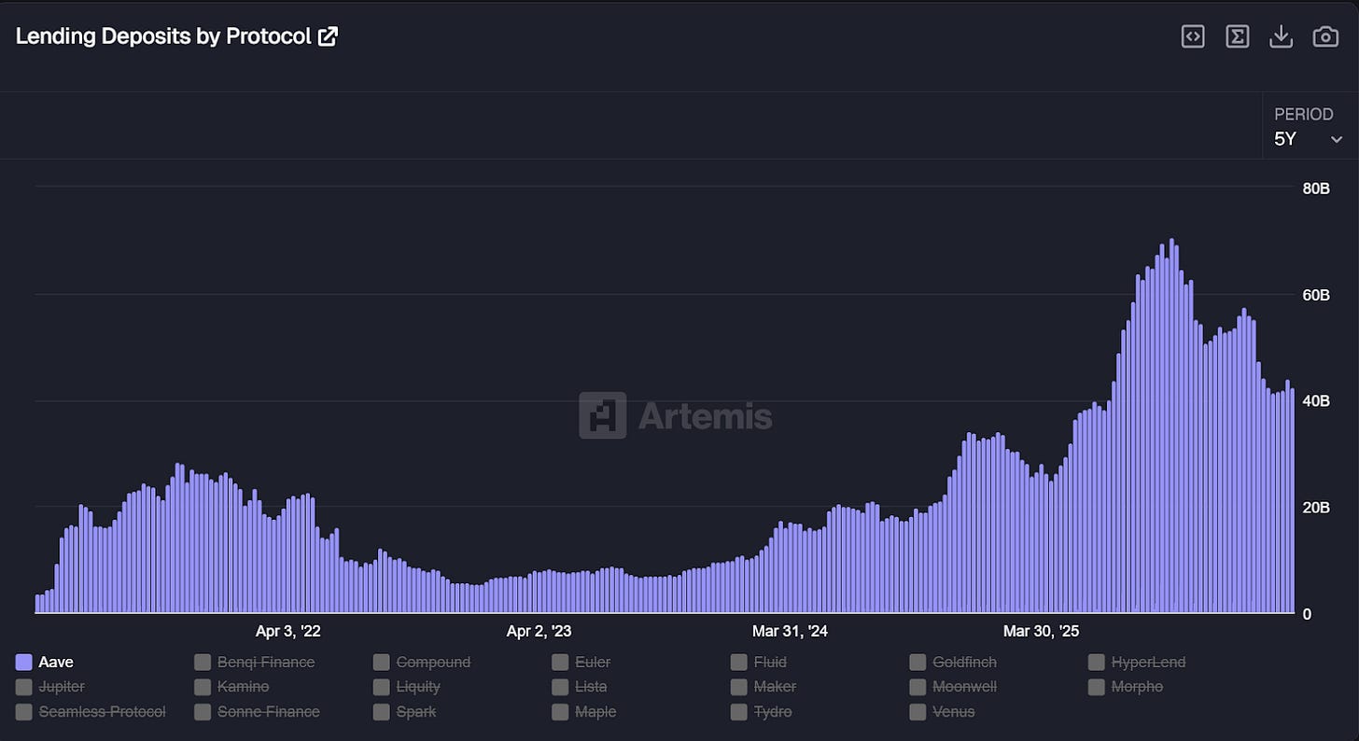Show Kamino lending data

202,687
